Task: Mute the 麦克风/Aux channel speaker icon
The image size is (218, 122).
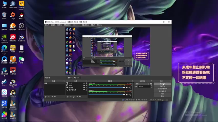Action: pyautogui.click(x=127, y=88)
